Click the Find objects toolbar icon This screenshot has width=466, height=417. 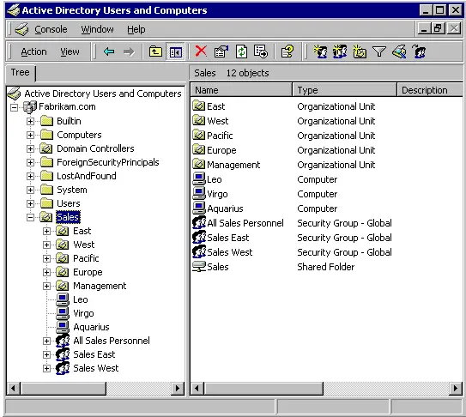[x=399, y=51]
